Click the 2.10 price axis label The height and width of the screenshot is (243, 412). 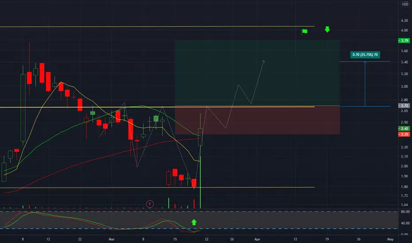pos(404,156)
